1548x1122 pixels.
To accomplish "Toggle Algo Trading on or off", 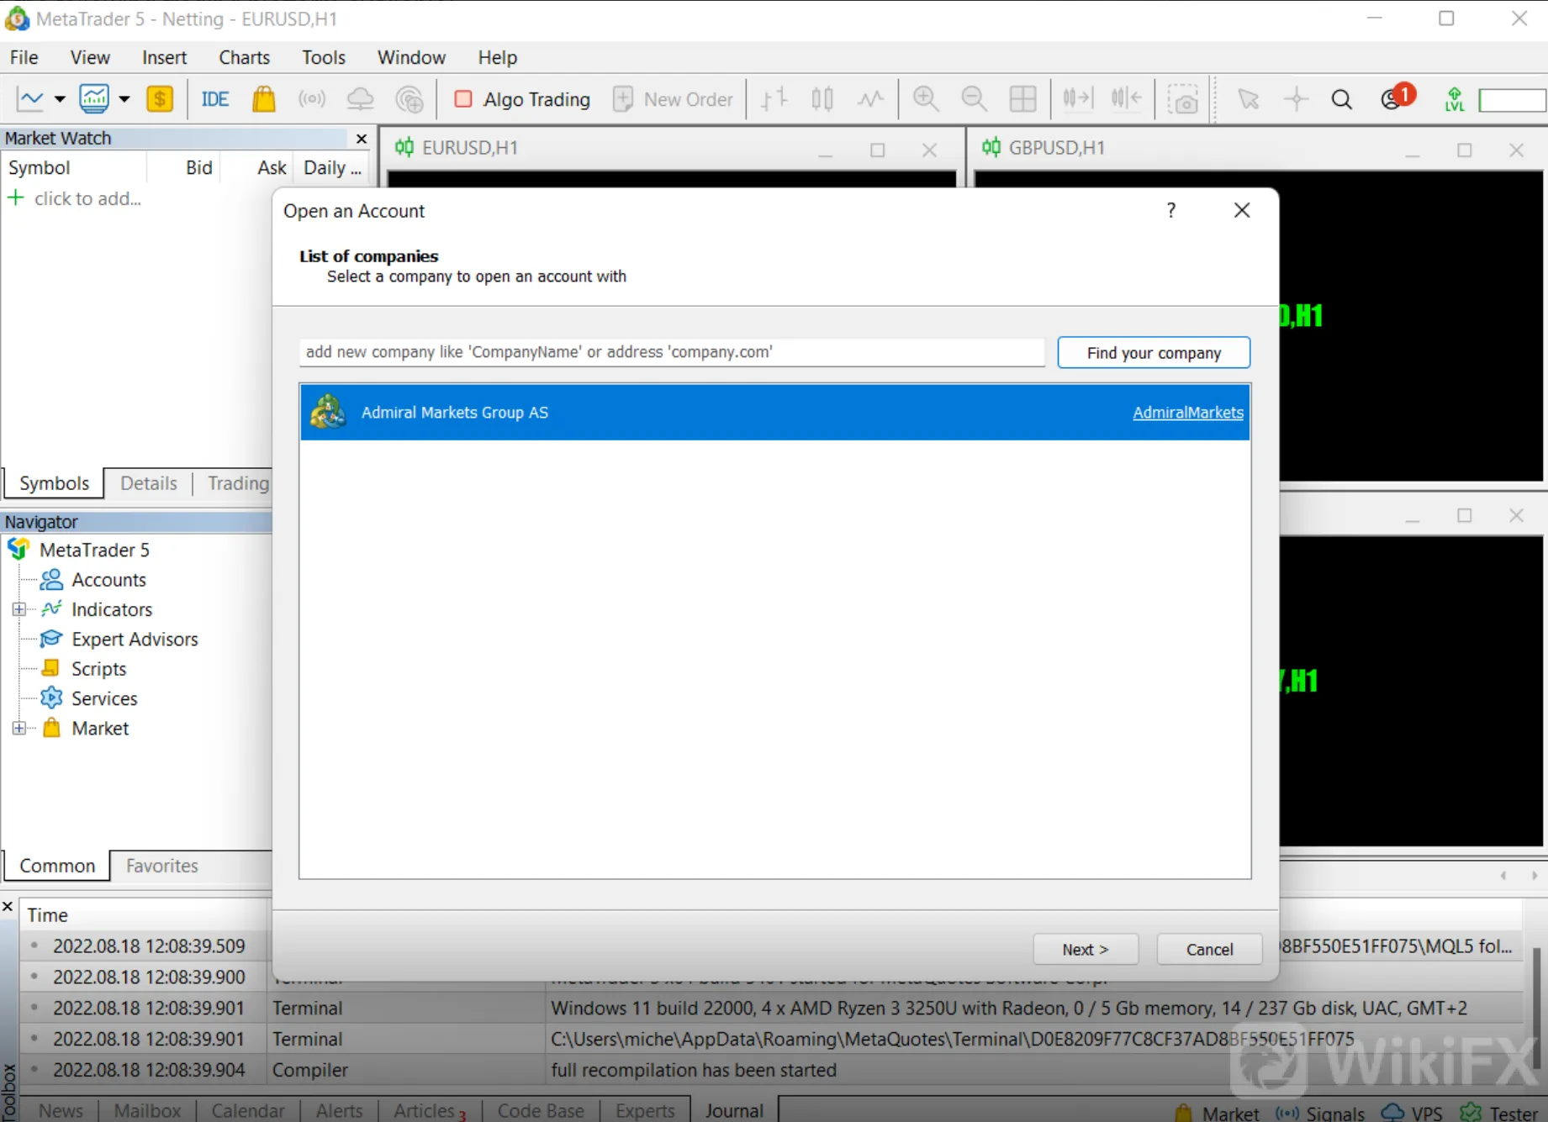I will tap(522, 99).
